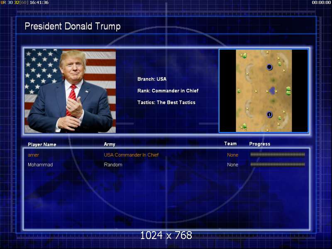Image resolution: width=332 pixels, height=249 pixels.
Task: Click the dollar icon near the top-right of map
Action: click(x=279, y=63)
